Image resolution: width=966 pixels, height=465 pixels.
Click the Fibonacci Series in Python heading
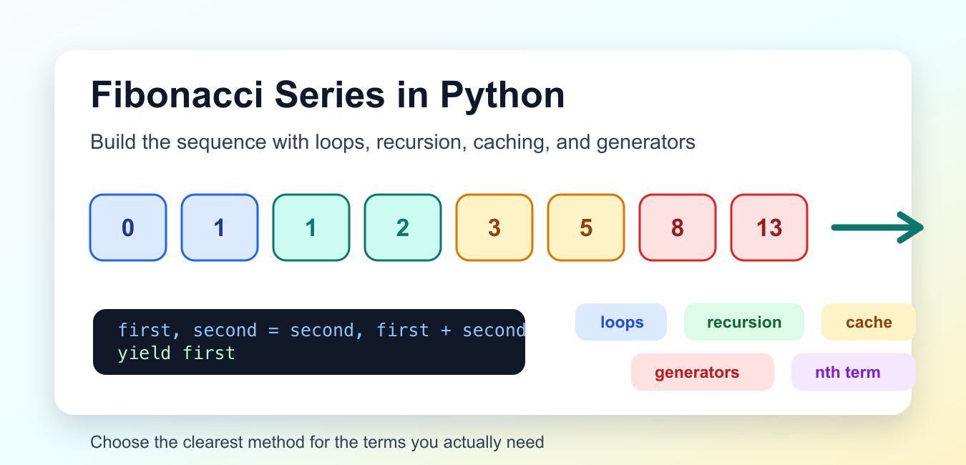328,95
